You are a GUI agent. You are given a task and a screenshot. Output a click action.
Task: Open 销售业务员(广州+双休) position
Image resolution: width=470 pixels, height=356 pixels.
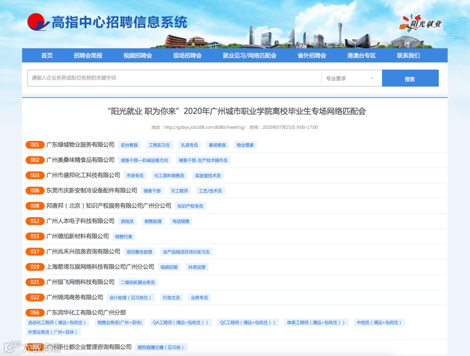(120, 323)
